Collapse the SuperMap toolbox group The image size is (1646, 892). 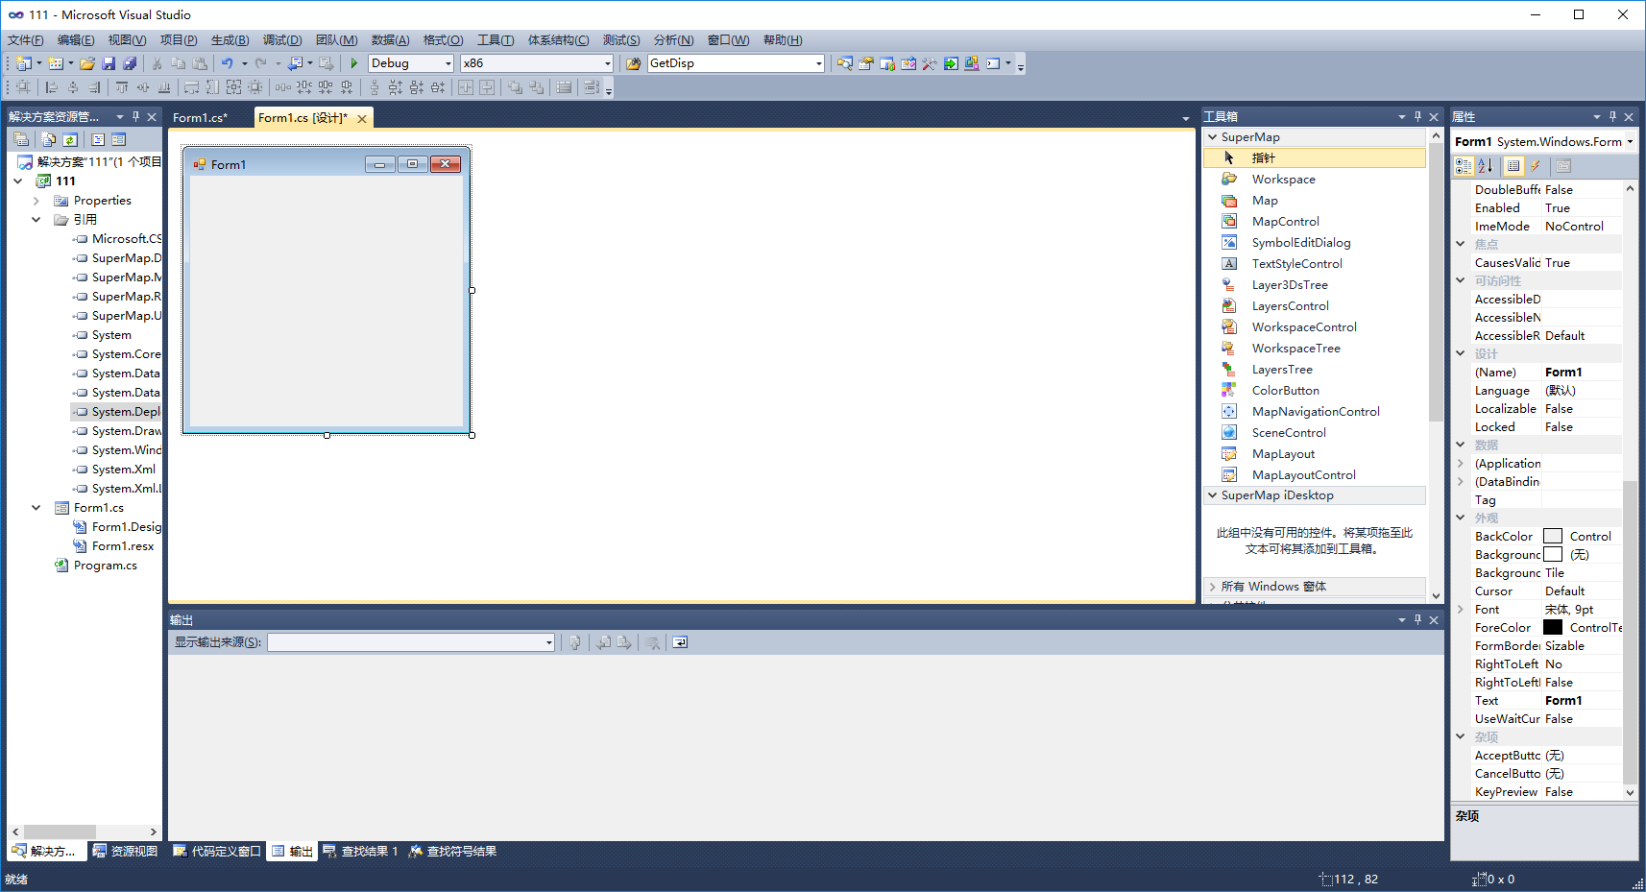(x=1212, y=137)
